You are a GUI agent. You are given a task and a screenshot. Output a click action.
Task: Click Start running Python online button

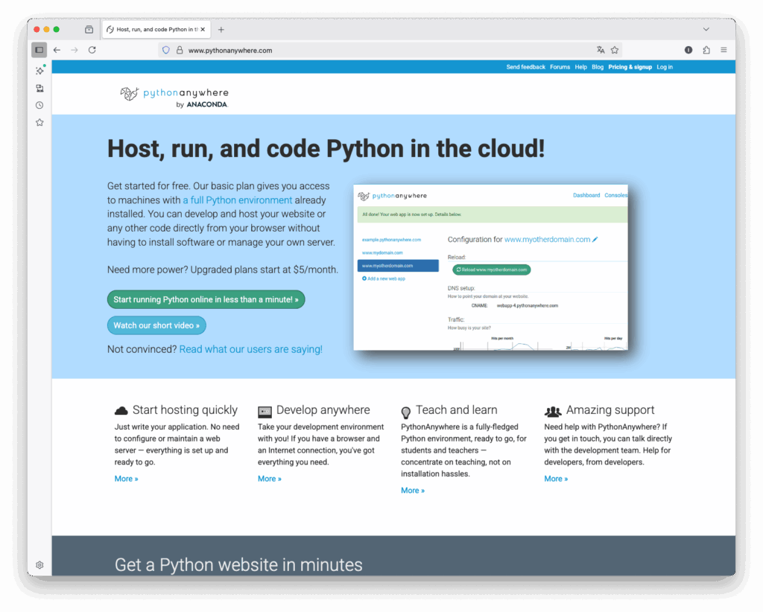[206, 299]
